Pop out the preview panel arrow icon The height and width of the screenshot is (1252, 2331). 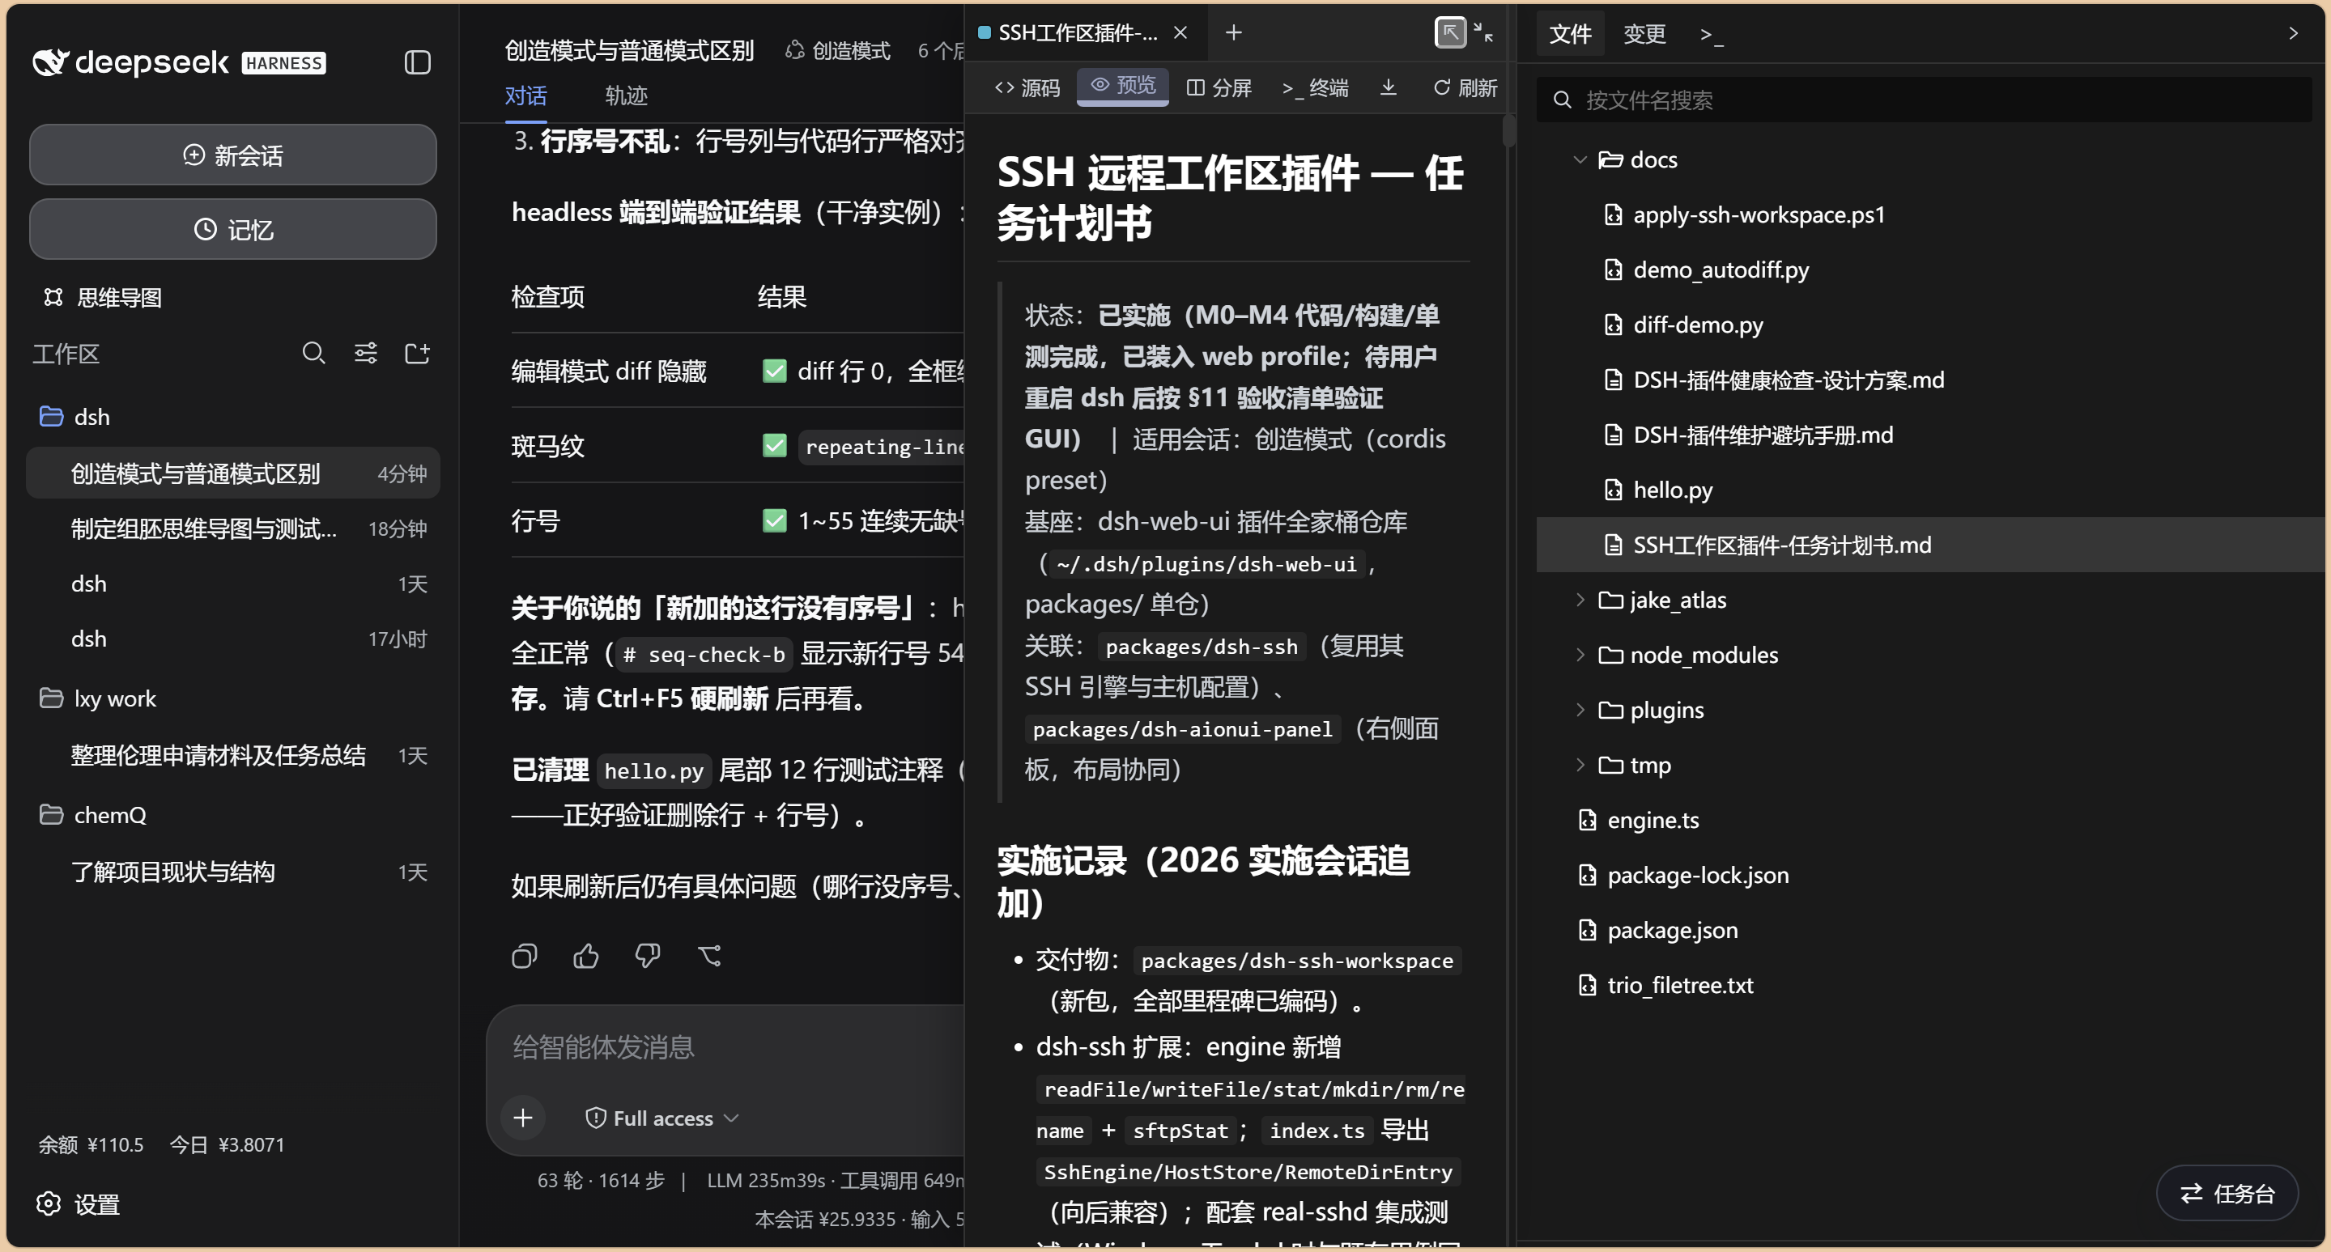(1451, 33)
